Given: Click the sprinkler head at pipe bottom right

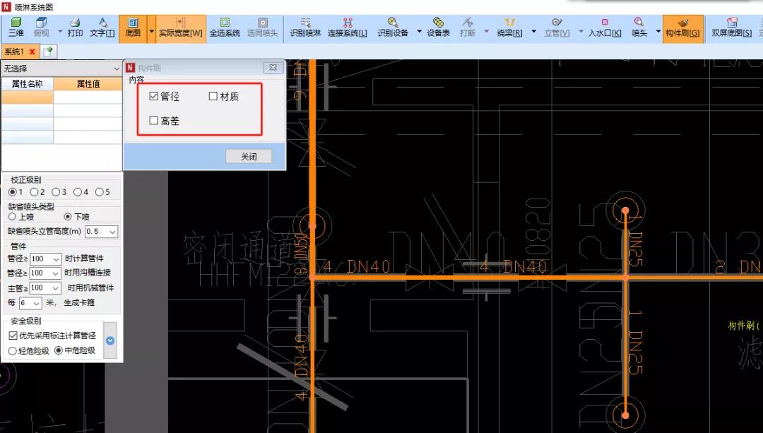Looking at the screenshot, I should pyautogui.click(x=625, y=415).
